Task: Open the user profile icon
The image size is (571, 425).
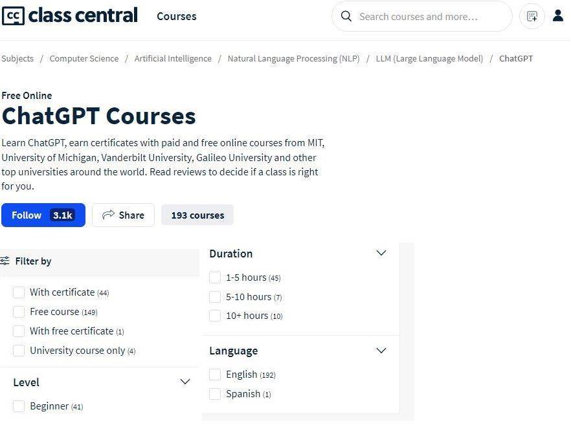Action: point(558,16)
